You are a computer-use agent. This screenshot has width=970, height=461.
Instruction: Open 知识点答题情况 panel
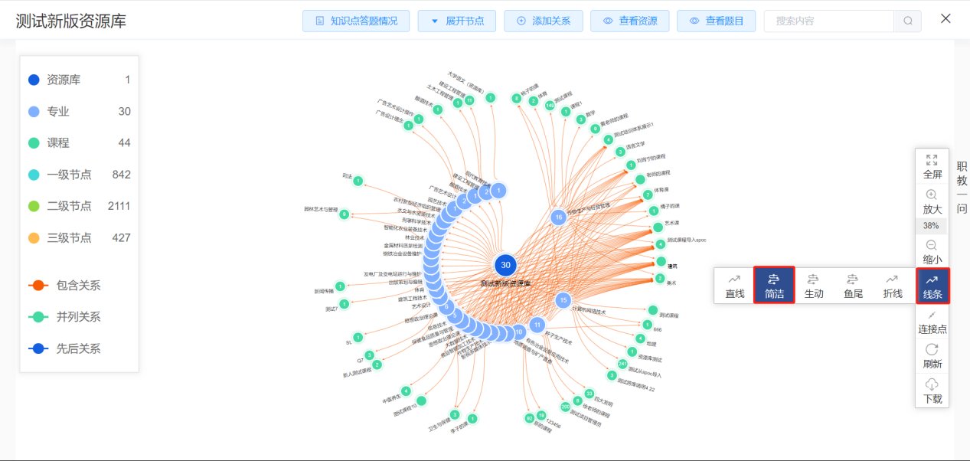tap(356, 21)
